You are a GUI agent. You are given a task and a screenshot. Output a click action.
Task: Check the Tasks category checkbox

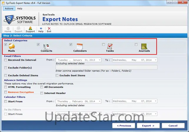[103, 44]
